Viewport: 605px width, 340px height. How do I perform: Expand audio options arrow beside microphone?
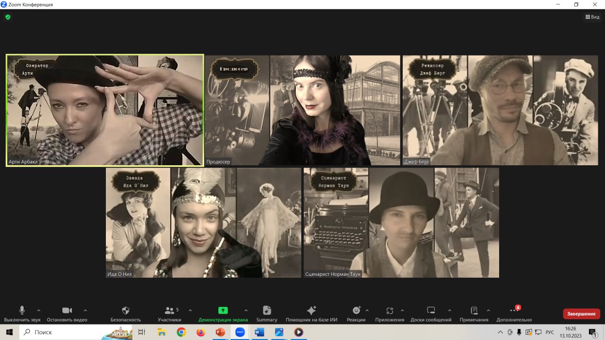[x=39, y=310]
